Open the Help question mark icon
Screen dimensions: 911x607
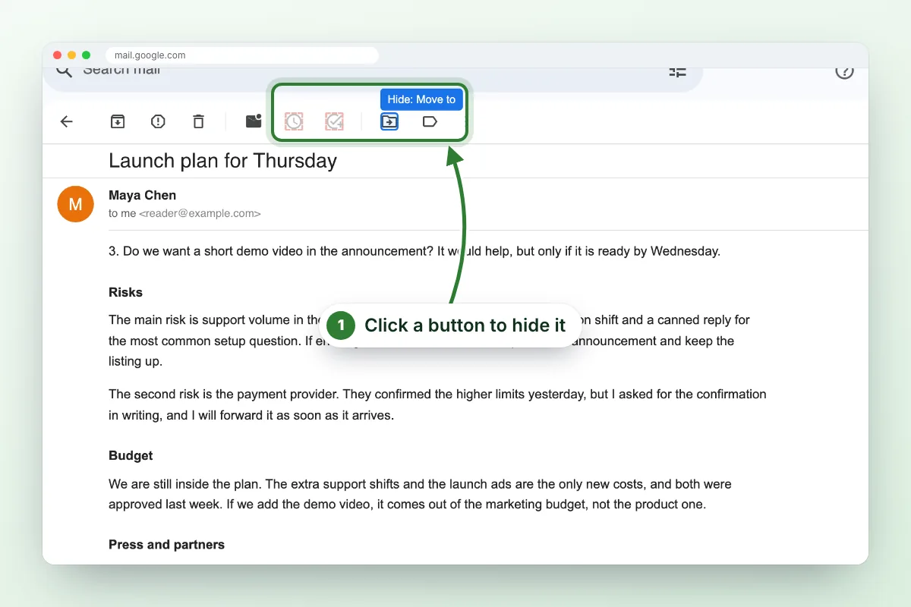844,71
